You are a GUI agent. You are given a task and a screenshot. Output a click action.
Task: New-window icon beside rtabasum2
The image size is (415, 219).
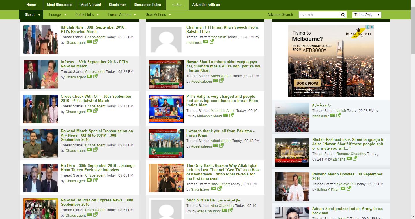point(338,115)
